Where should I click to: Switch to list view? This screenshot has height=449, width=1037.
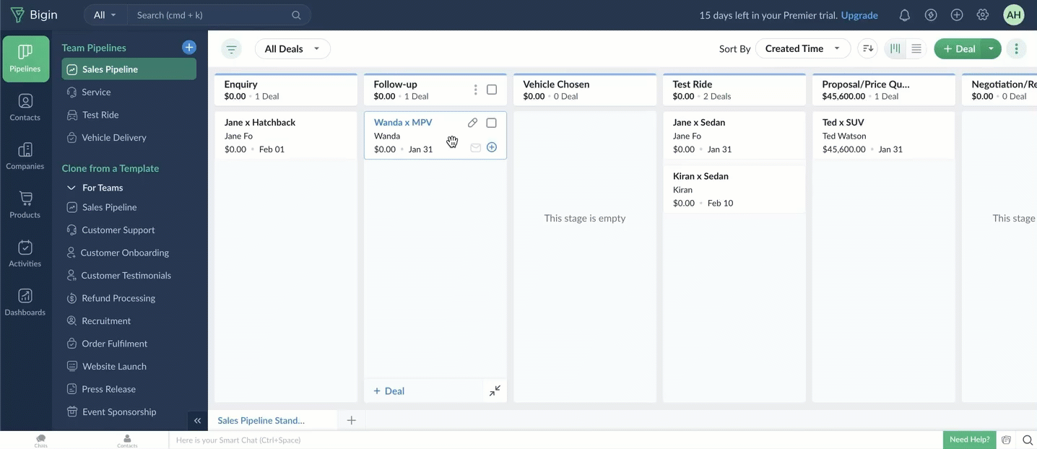point(916,48)
